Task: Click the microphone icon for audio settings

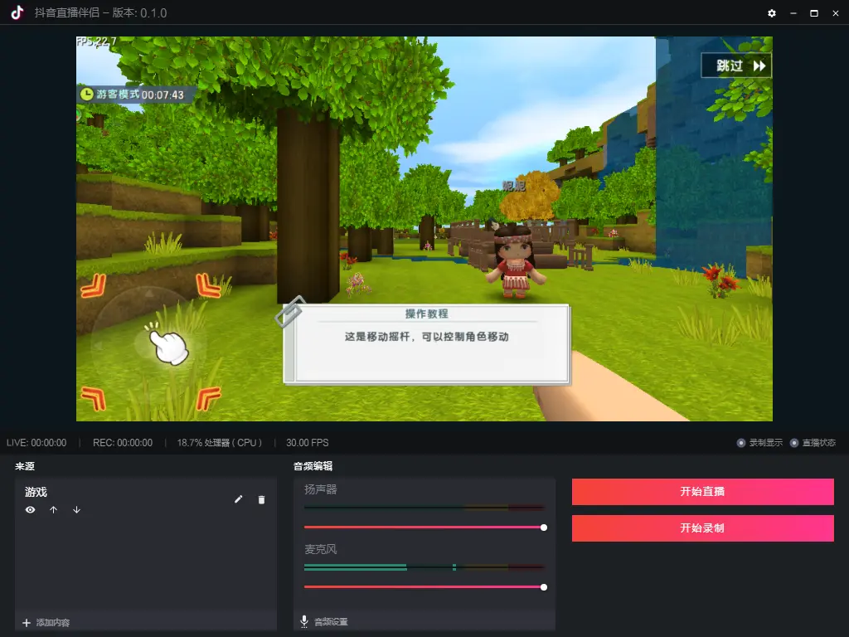Action: (x=304, y=621)
